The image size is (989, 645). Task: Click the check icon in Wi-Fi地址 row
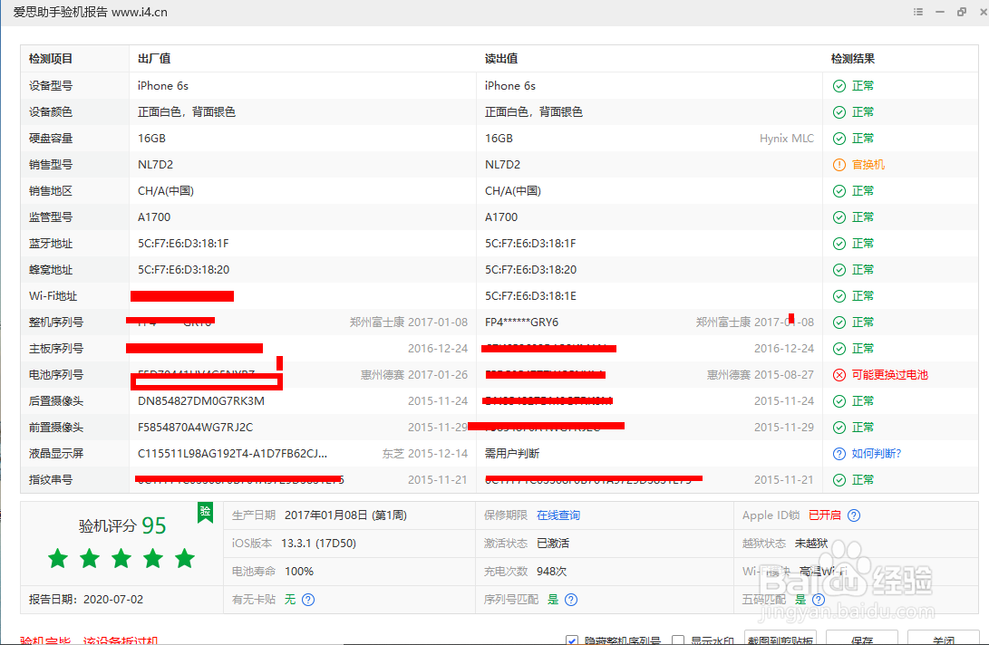tap(839, 296)
